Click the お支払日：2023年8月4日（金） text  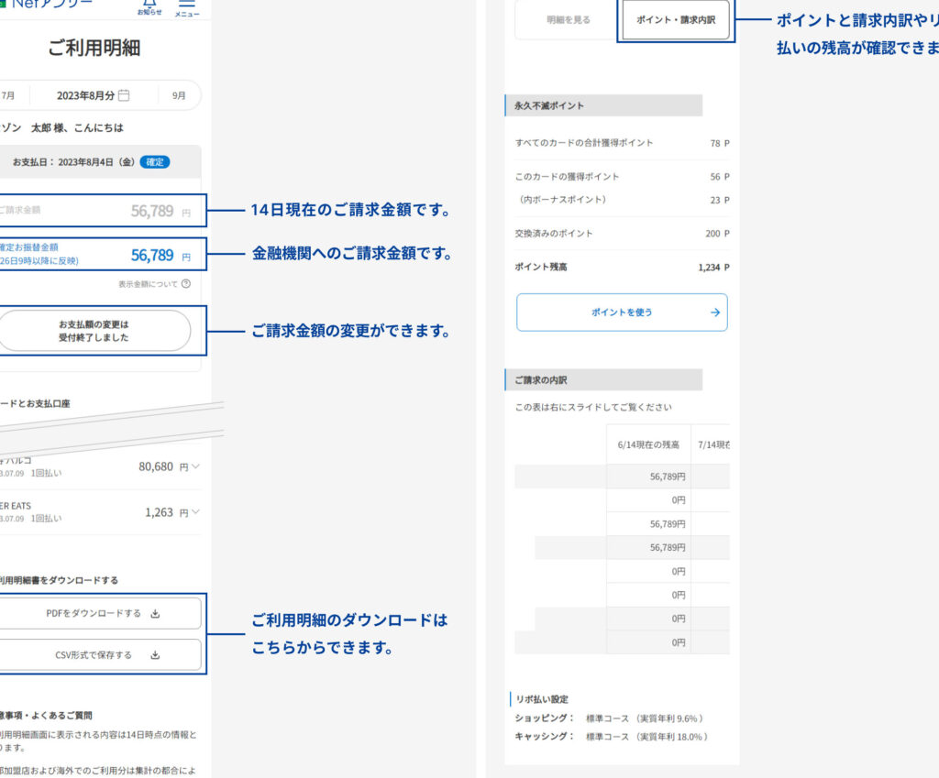pos(73,162)
